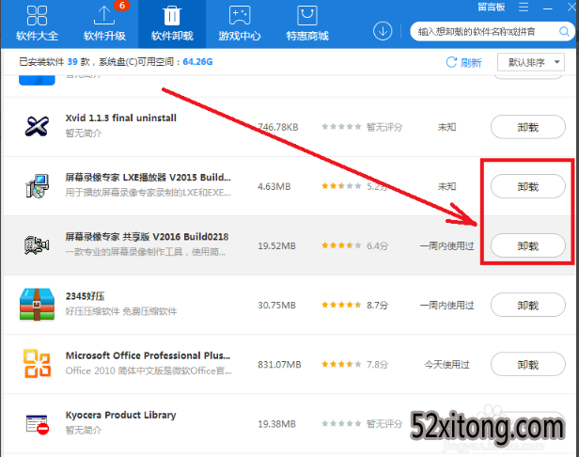579x457 pixels.
Task: Click the 19.52MB size value
Action: click(x=276, y=245)
